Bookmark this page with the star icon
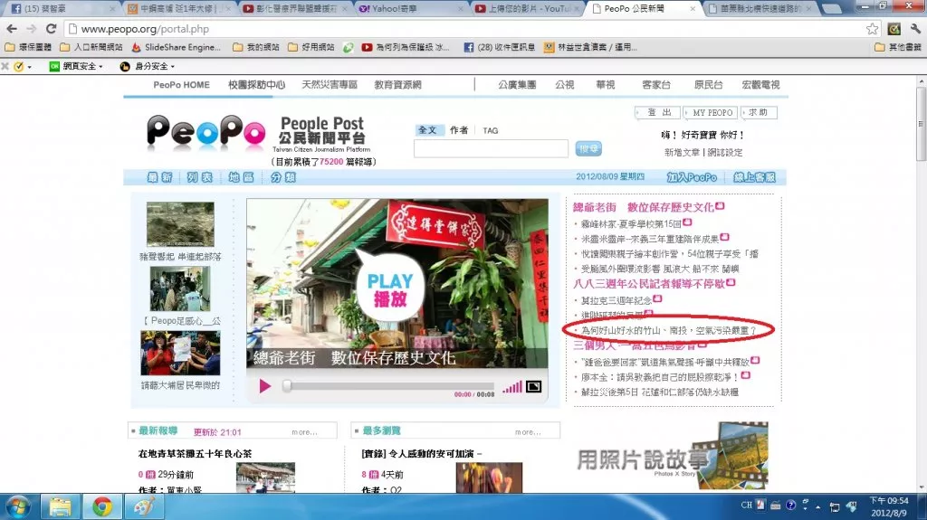Viewport: 927px width, 520px height. tap(872, 28)
